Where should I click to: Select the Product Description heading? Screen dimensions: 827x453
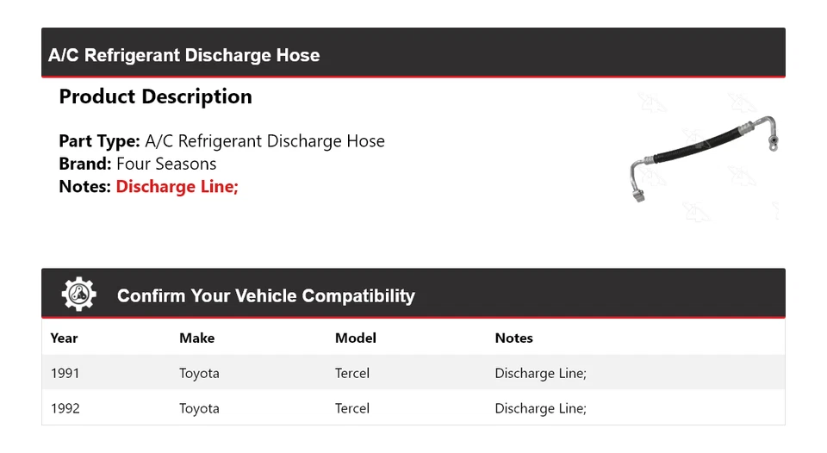(x=155, y=96)
